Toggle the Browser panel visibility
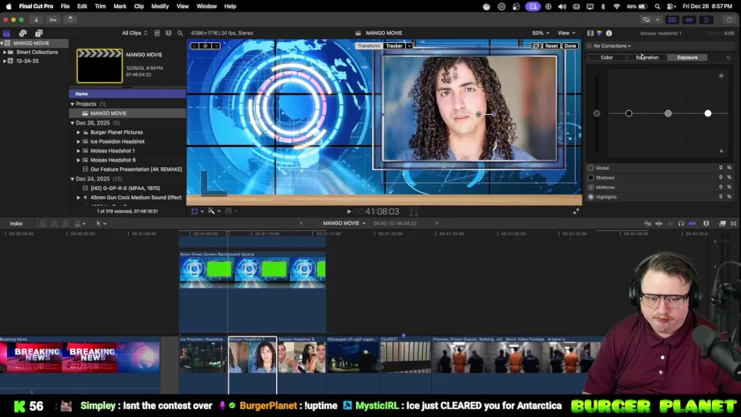 point(672,20)
